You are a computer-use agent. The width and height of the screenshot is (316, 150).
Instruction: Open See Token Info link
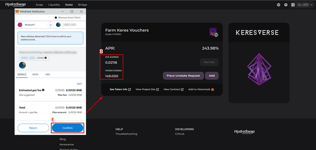click(x=120, y=89)
